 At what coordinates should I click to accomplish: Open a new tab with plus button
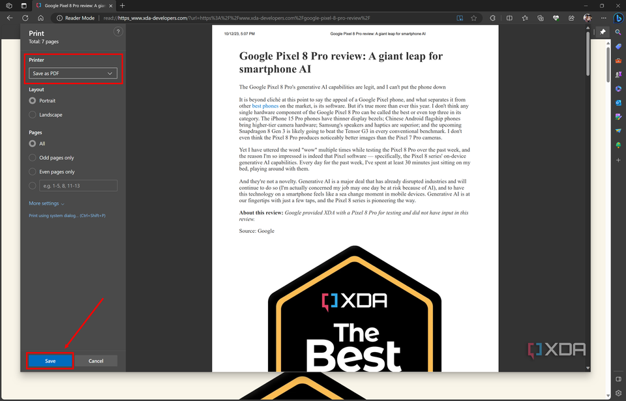pos(122,6)
